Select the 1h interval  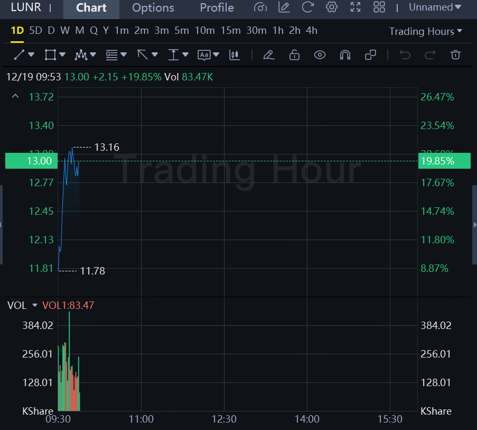pos(278,31)
